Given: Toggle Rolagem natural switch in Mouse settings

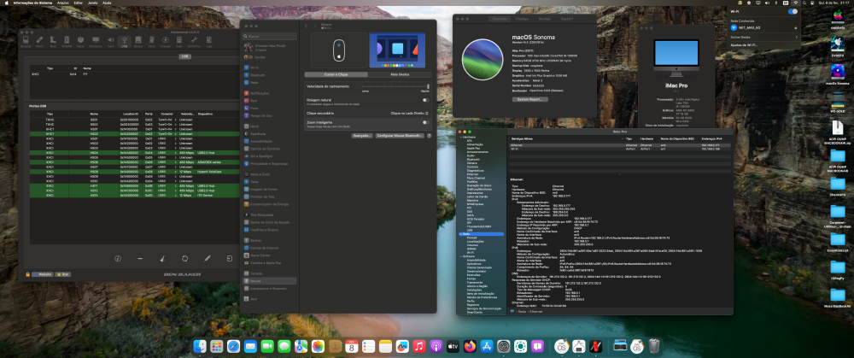Looking at the screenshot, I should (425, 100).
